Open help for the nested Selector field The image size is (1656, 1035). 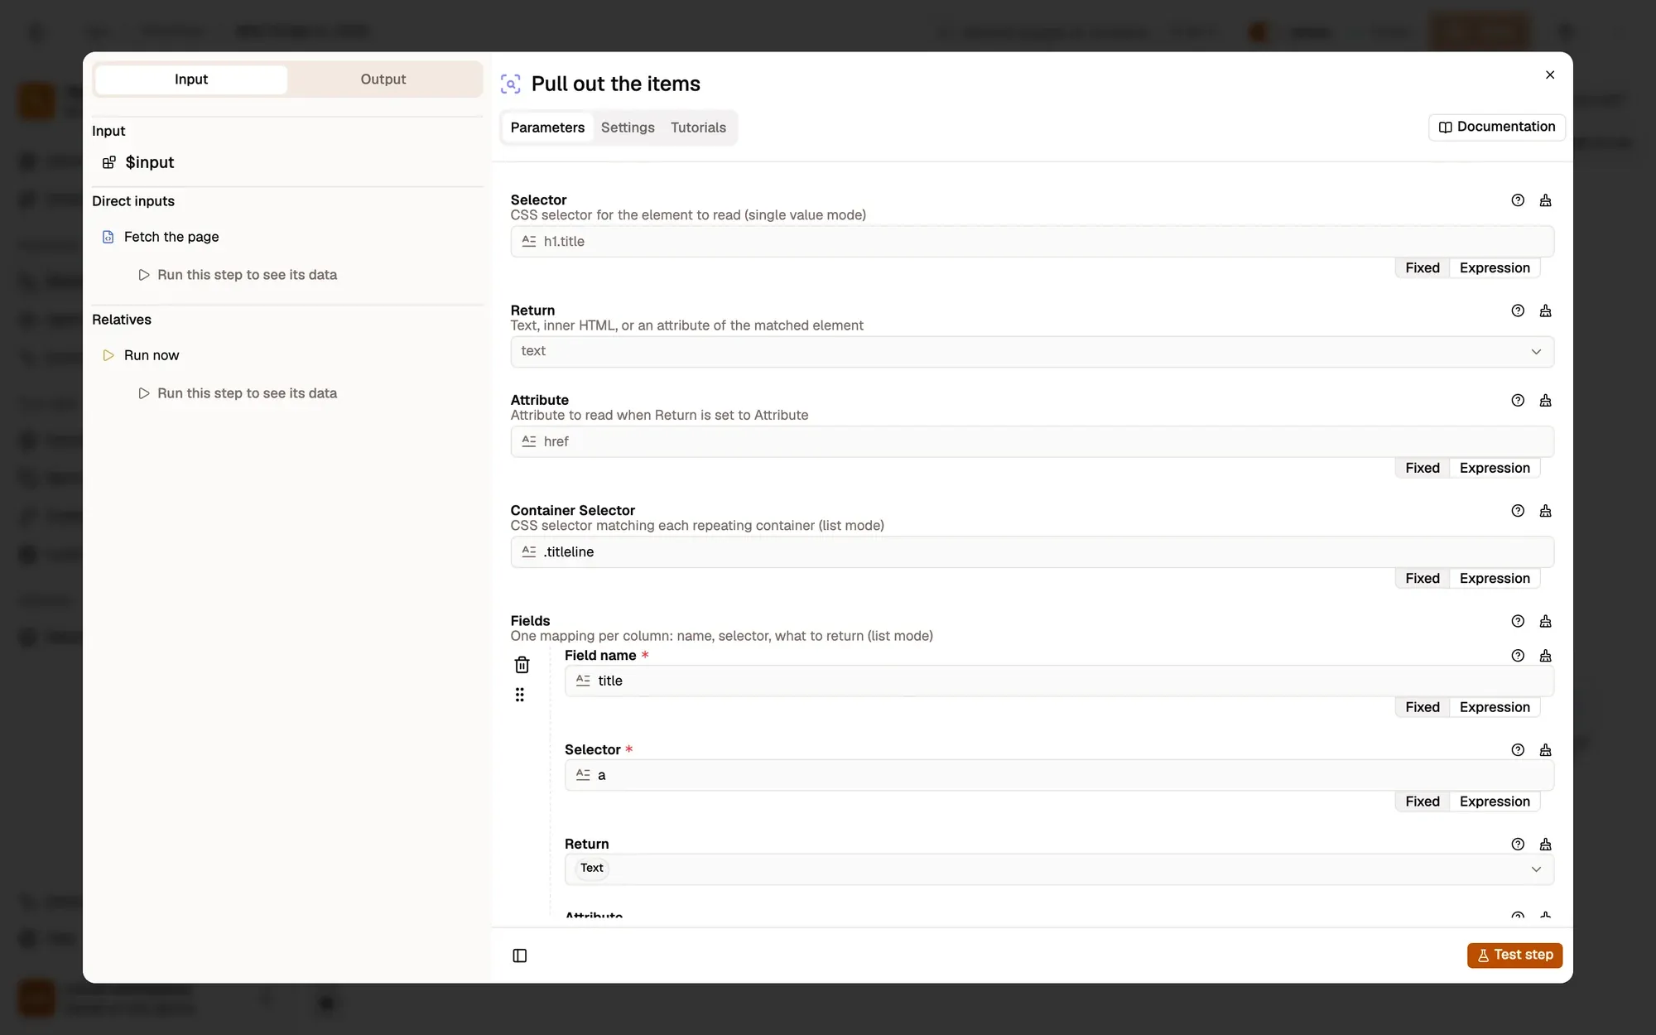tap(1518, 750)
